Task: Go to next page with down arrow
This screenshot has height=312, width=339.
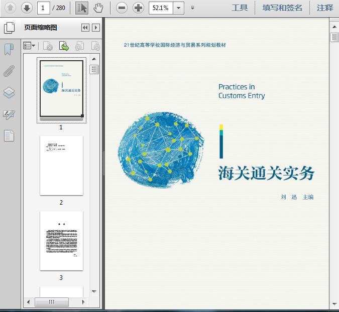Action: pyautogui.click(x=27, y=8)
